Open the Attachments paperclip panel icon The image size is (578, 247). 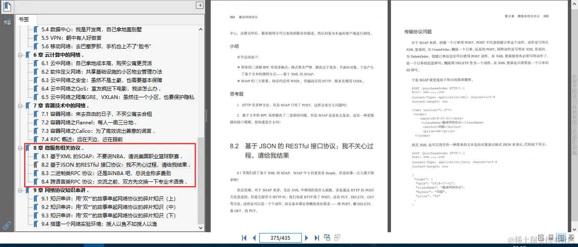pyautogui.click(x=7, y=225)
